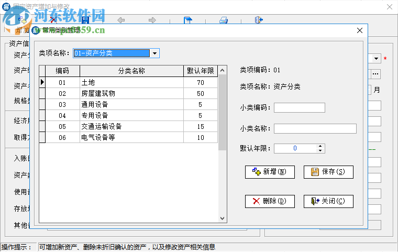The height and width of the screenshot is (252, 398).
Task: Click the 新增(N) button
Action: (x=270, y=172)
